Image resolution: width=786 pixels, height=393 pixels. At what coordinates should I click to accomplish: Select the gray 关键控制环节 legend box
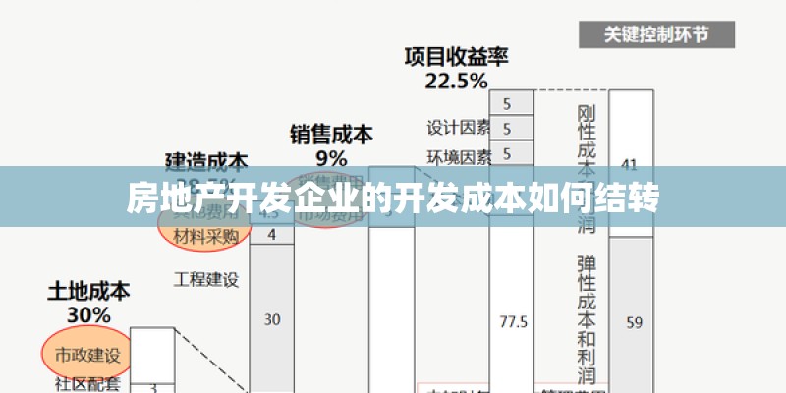656,34
